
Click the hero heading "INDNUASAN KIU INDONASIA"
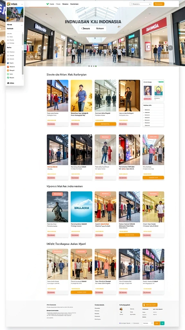tap(93, 22)
